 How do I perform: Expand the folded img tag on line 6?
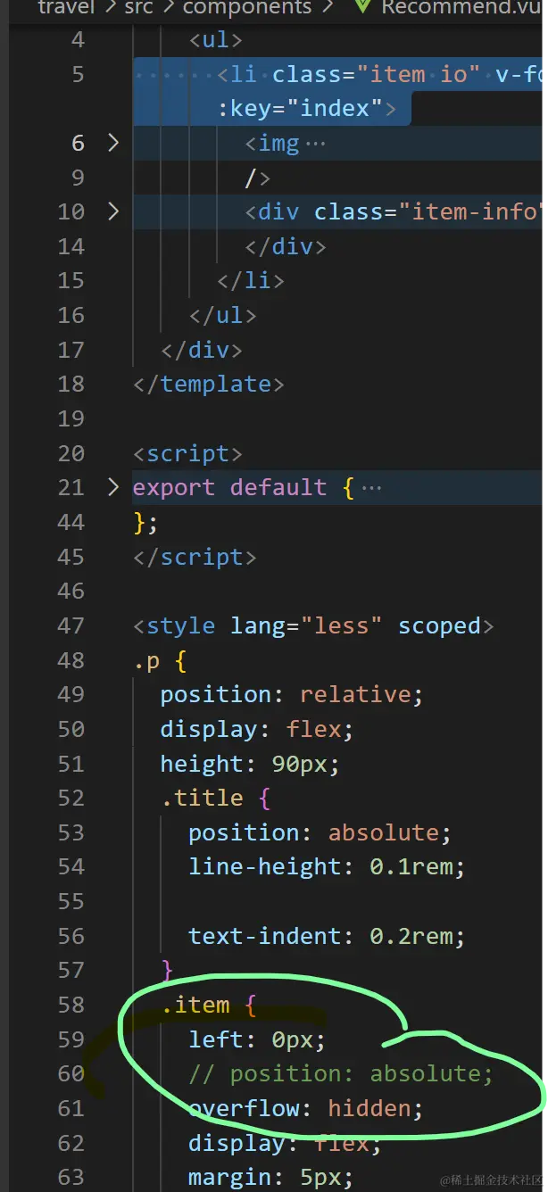[112, 143]
